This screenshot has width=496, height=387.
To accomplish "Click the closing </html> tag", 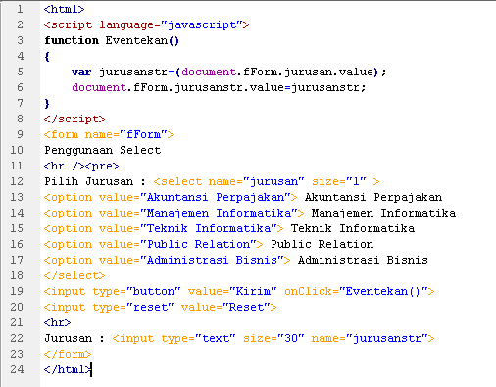I will pyautogui.click(x=68, y=369).
